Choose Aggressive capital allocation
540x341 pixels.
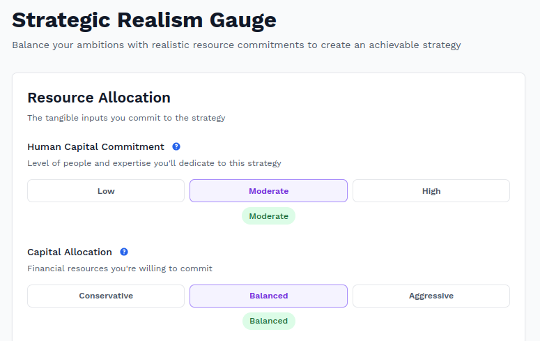pyautogui.click(x=431, y=296)
